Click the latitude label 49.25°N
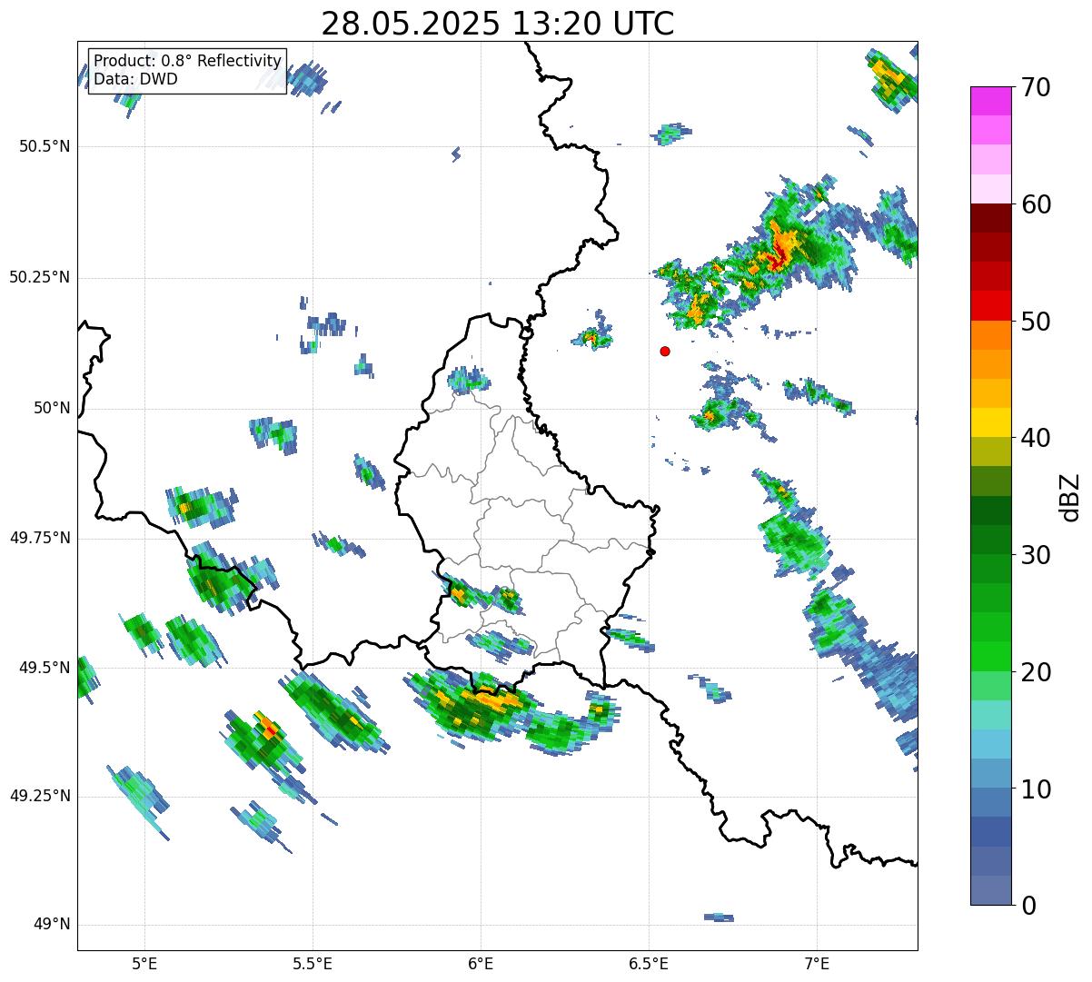This screenshot has width=1092, height=982. (40, 796)
